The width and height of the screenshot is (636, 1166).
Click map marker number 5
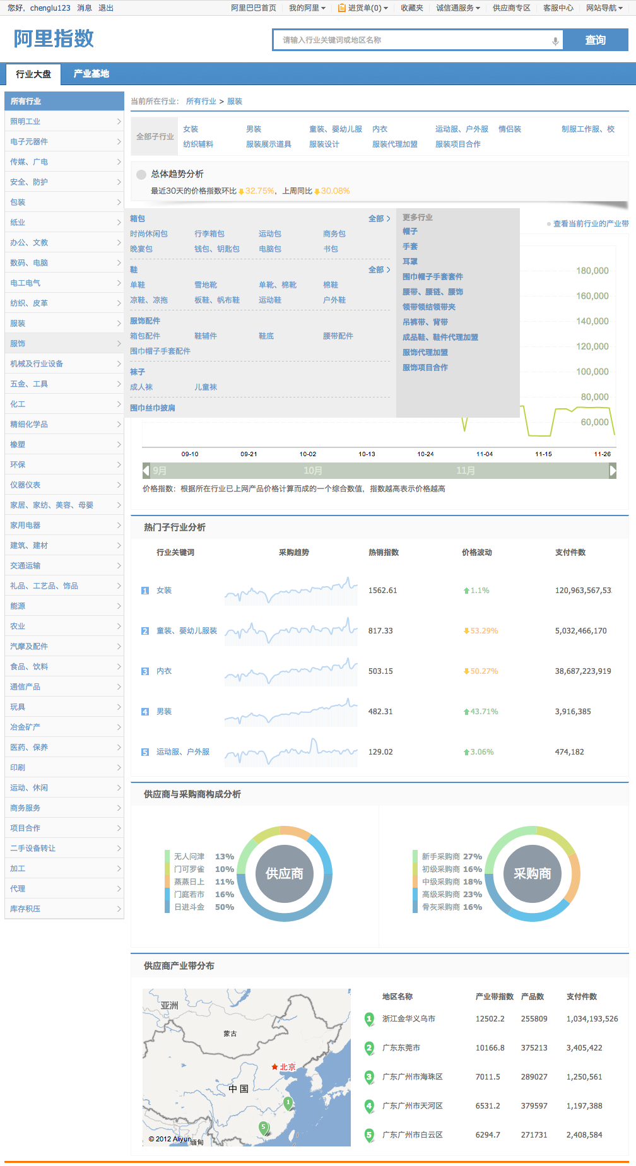tap(264, 1128)
